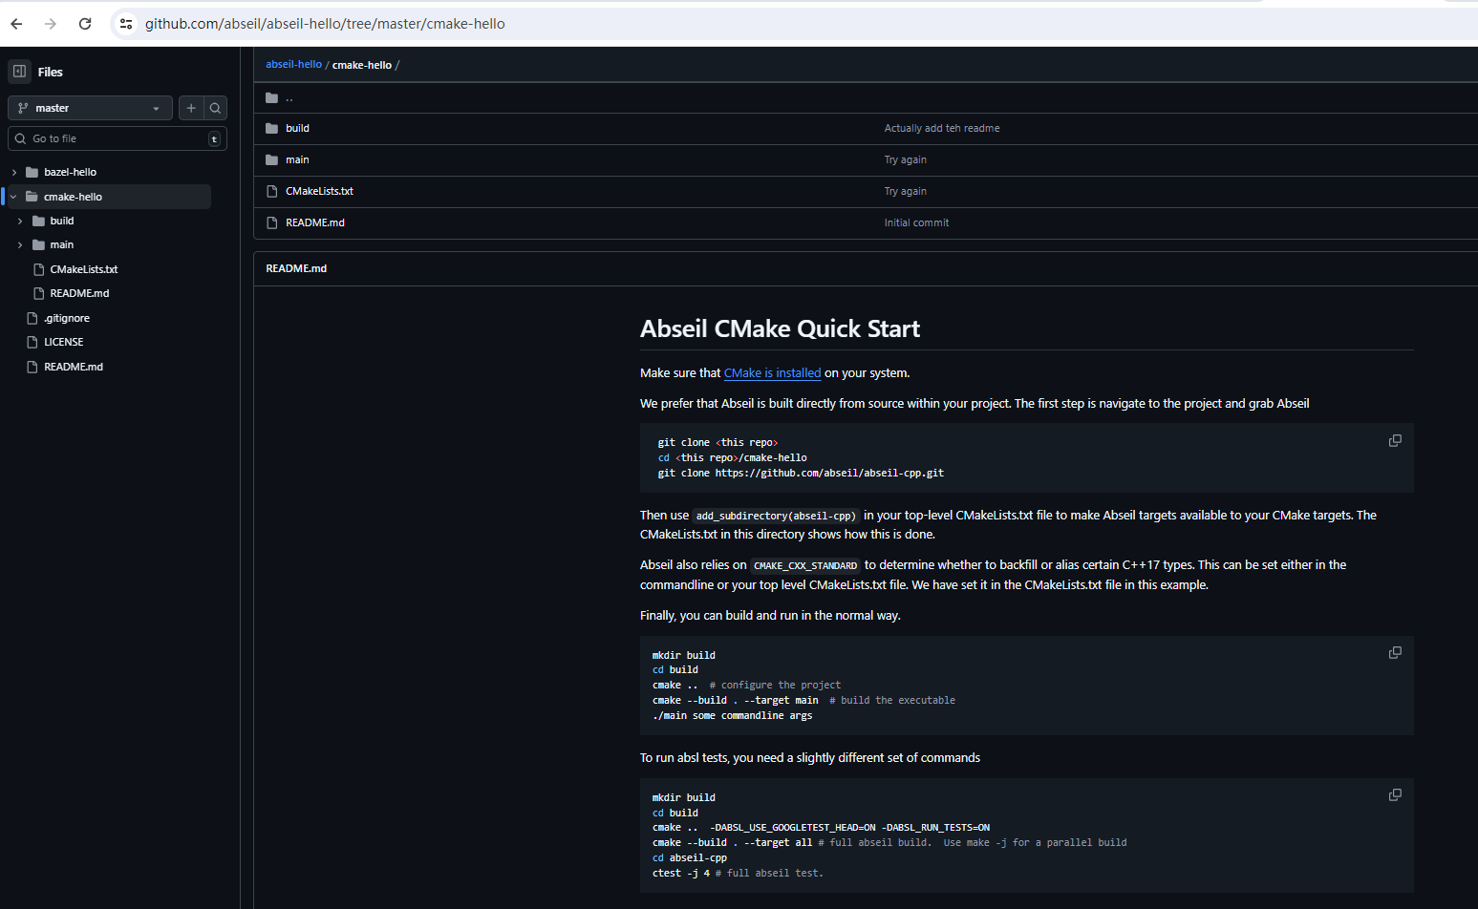The image size is (1478, 909).
Task: Click the parent directory folder icon
Action: coord(272,97)
